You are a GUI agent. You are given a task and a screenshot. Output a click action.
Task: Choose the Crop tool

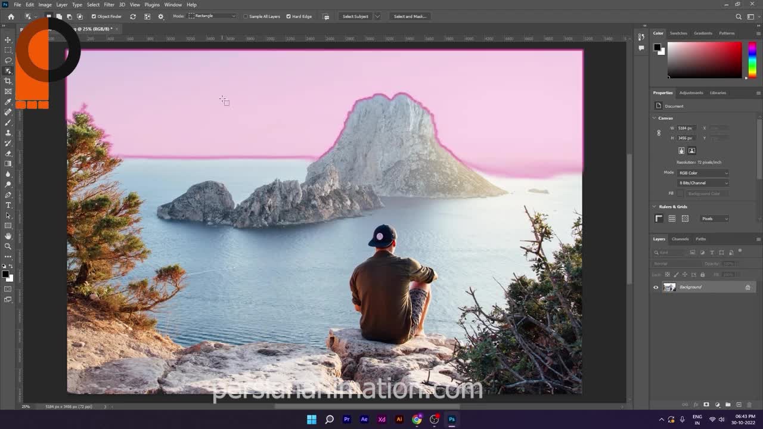8,81
